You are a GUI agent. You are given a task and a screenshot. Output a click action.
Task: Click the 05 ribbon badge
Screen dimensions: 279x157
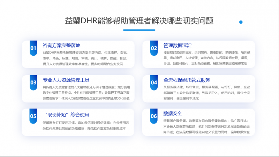(x=33, y=116)
